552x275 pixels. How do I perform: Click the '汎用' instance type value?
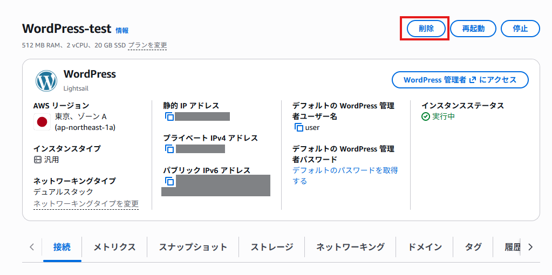[51, 160]
